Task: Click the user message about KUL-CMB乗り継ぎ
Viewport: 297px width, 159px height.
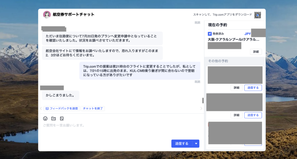Action: 140,71
